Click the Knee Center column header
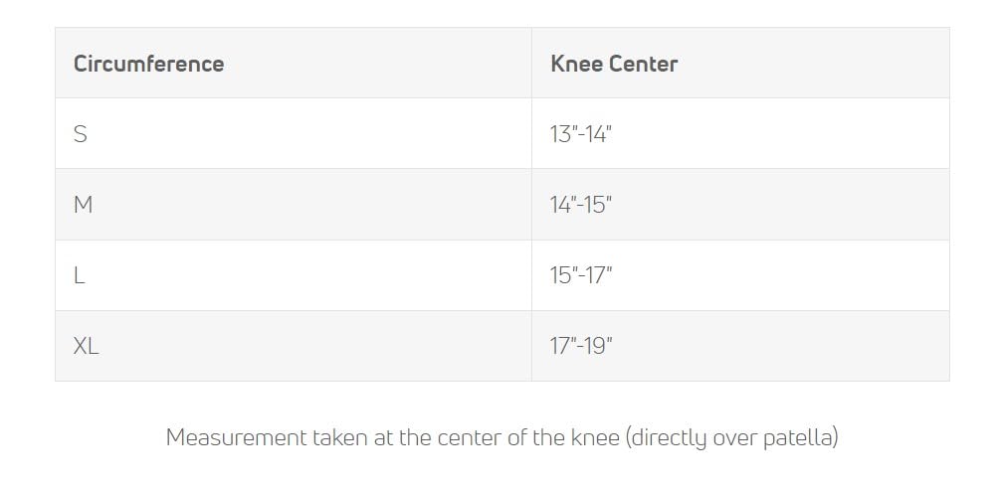The width and height of the screenshot is (1000, 493). point(614,64)
